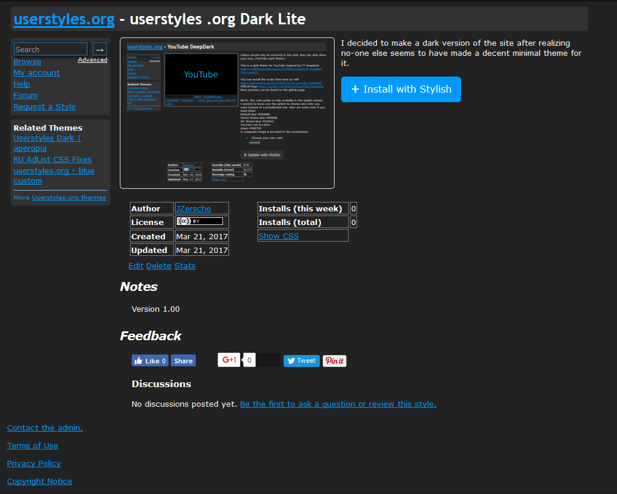Image resolution: width=617 pixels, height=494 pixels.
Task: Open the Userstyles Dark | aperopia theme
Action: tap(47, 144)
